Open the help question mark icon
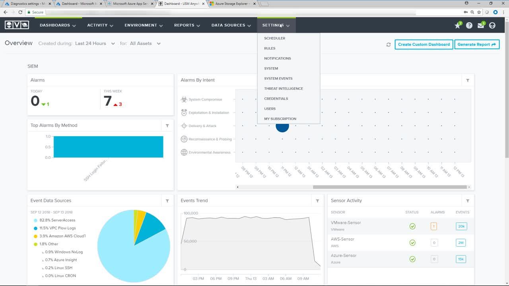Screen dimensions: 509x286 (x=469, y=25)
